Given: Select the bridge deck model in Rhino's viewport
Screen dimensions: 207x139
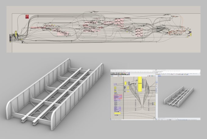Looking at the screenshot, I should [x=178, y=97].
